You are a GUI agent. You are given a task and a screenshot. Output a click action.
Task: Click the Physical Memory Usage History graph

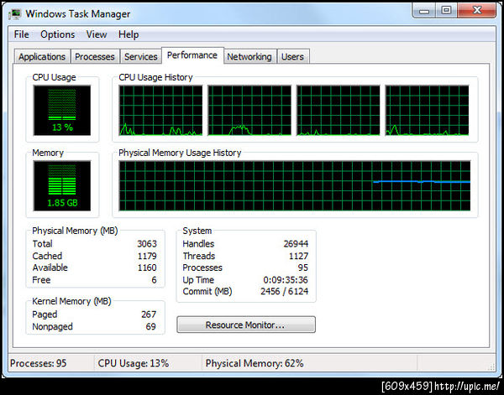[295, 186]
